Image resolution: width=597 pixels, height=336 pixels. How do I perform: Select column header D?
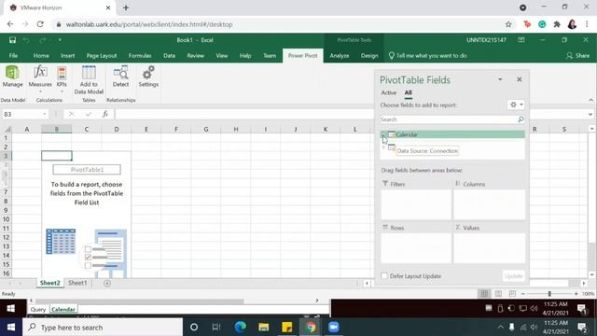(117, 129)
